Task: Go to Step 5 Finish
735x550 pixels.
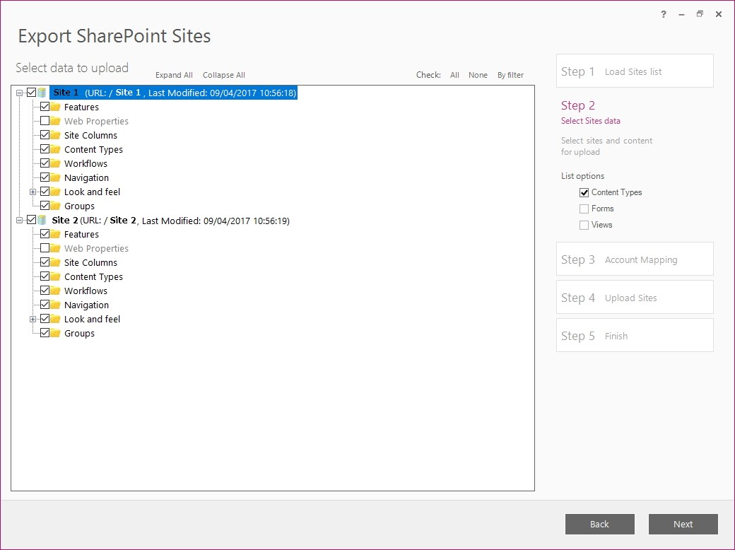Action: tap(635, 335)
